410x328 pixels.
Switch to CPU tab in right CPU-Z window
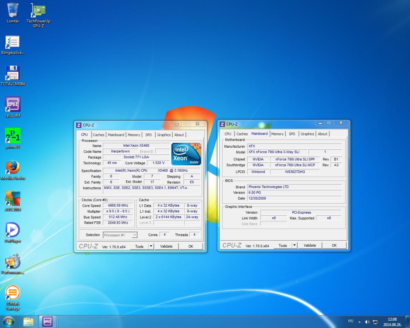228,134
